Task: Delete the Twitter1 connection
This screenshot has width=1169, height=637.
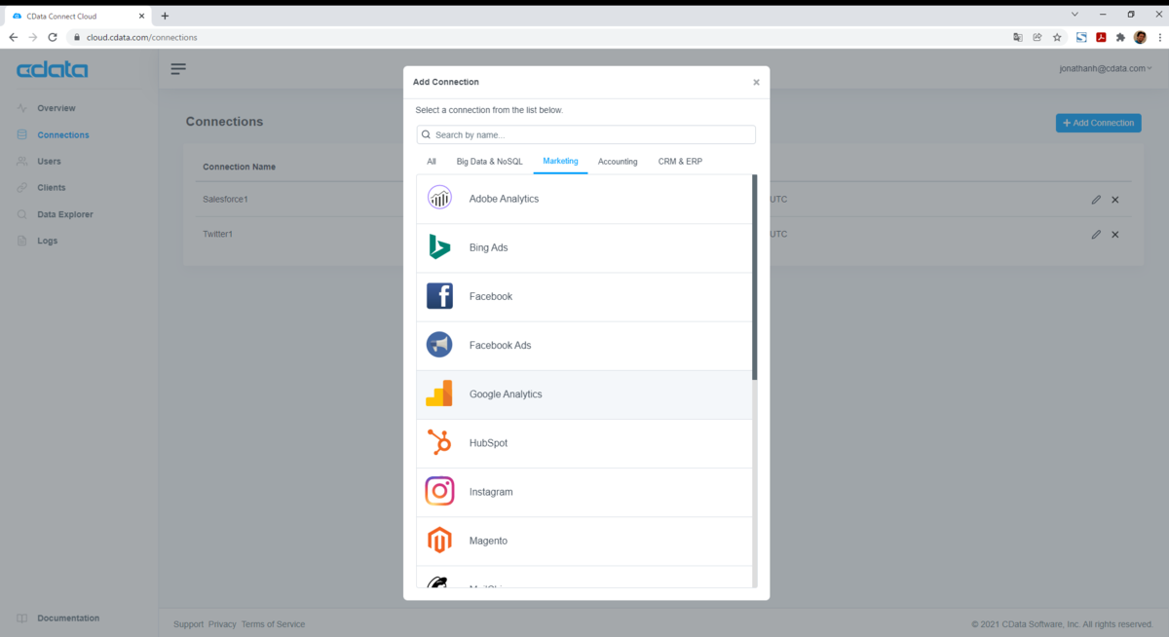Action: tap(1115, 234)
